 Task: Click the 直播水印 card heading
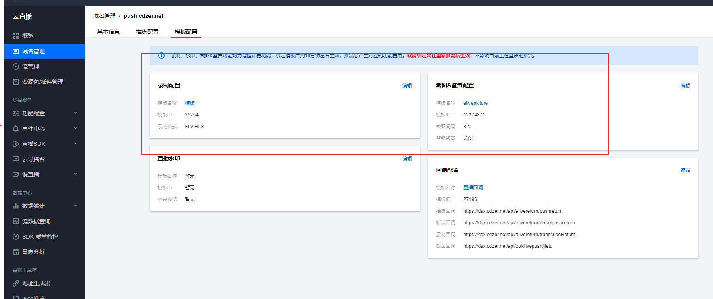pos(169,158)
